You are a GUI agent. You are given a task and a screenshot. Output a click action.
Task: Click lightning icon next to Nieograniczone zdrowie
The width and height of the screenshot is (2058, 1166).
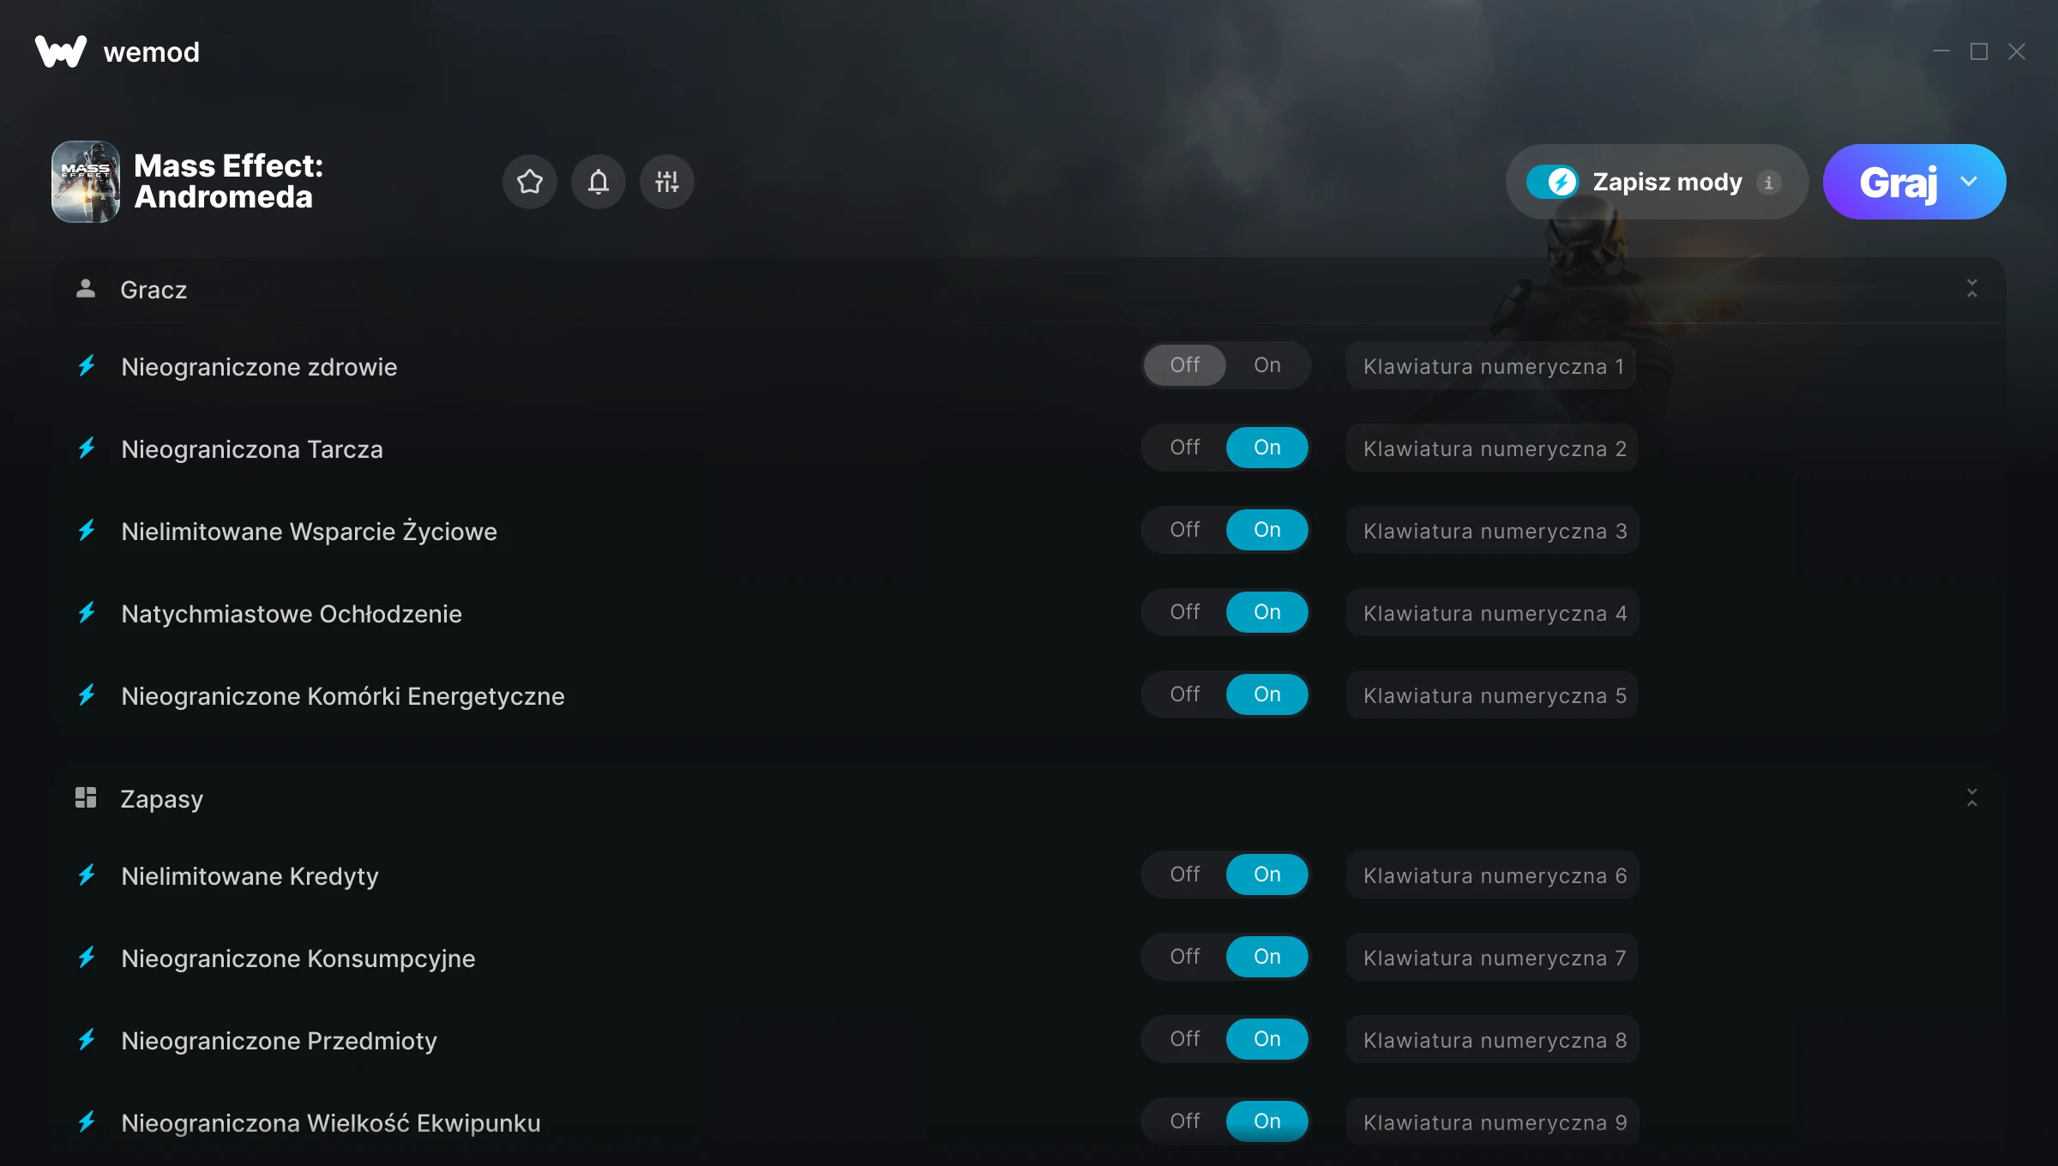pyautogui.click(x=87, y=366)
